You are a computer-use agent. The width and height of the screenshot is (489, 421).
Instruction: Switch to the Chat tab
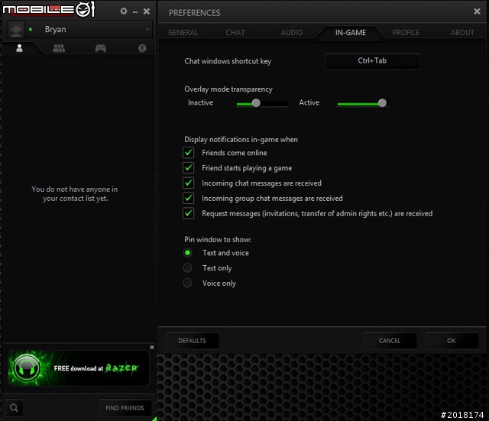(x=235, y=32)
